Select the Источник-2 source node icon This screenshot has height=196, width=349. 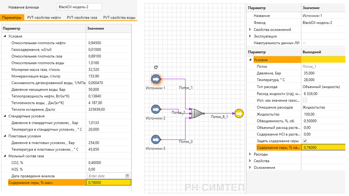tap(156, 109)
